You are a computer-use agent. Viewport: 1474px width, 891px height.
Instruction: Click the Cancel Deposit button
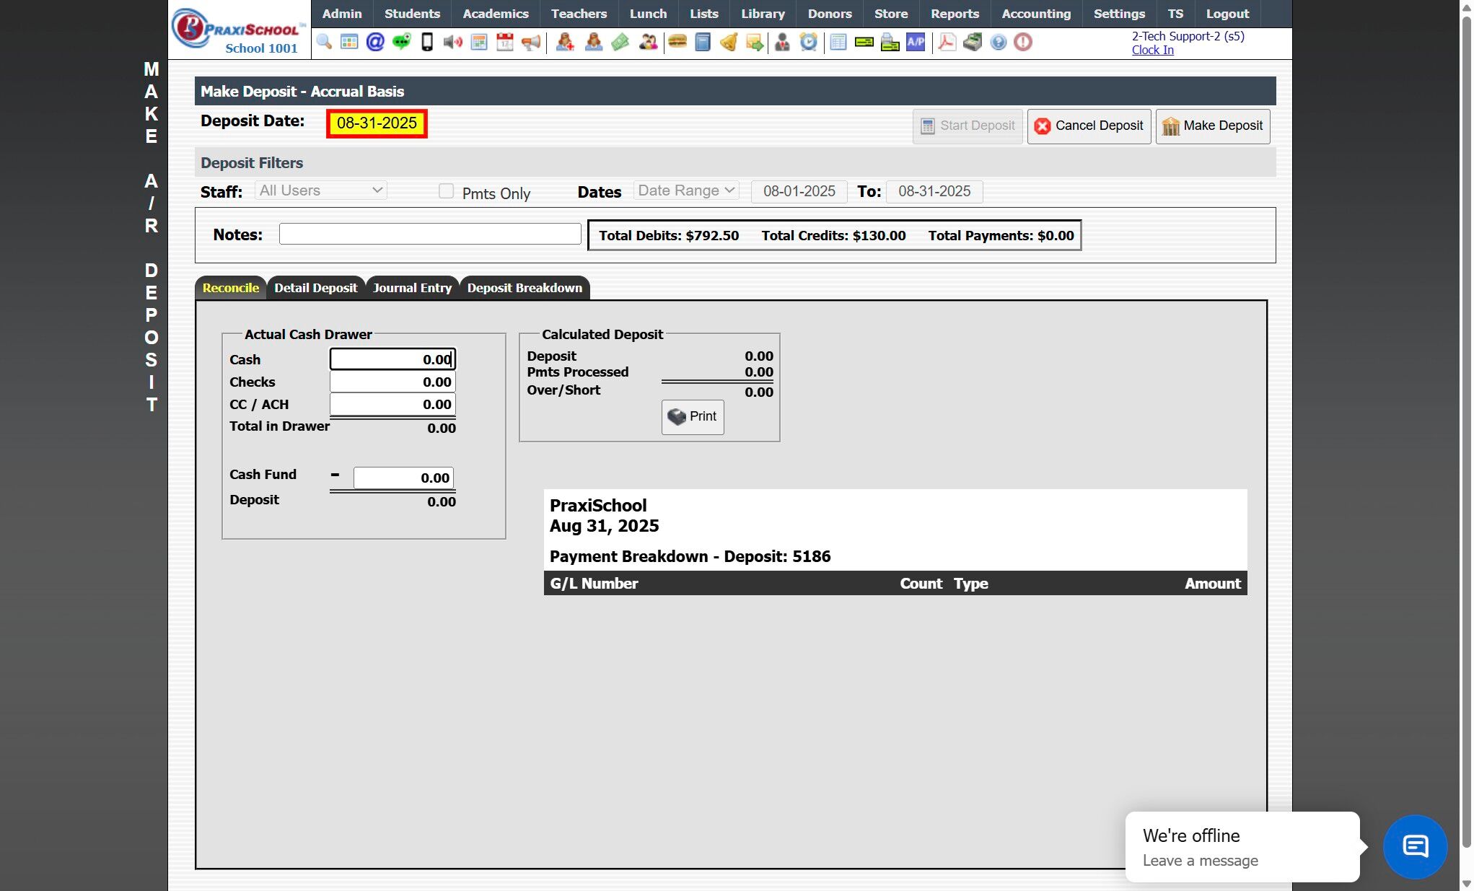tap(1089, 126)
